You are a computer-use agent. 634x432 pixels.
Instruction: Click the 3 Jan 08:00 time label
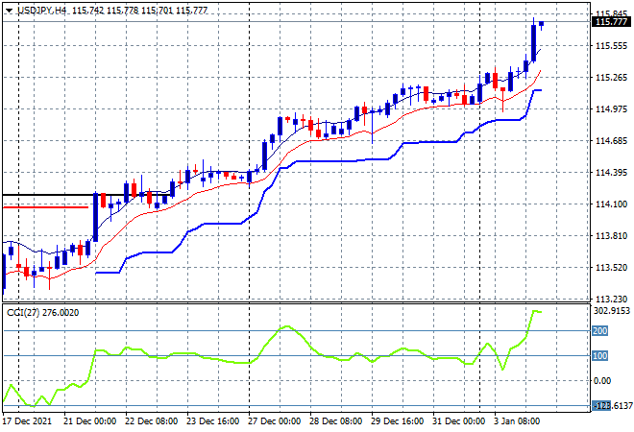[517, 421]
